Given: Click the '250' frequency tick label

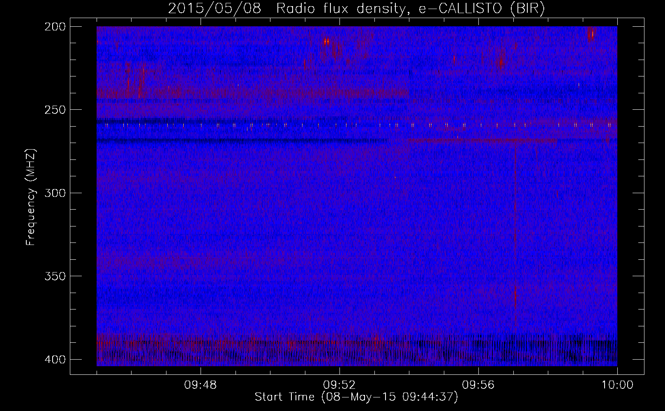Looking at the screenshot, I should tap(55, 110).
